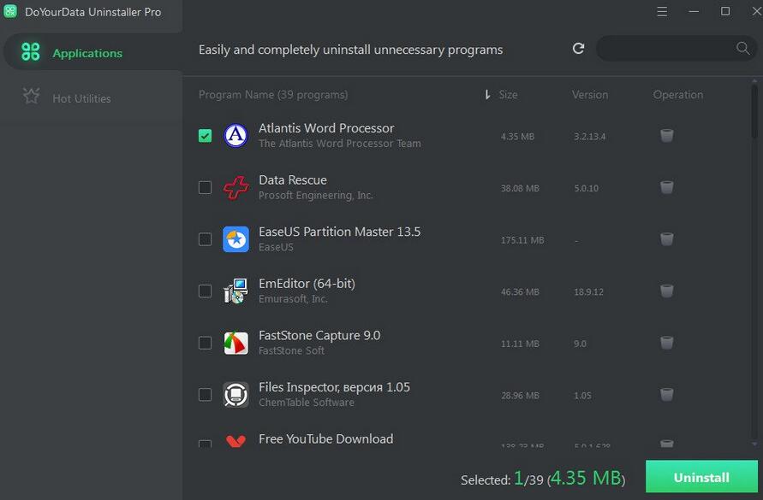Click the search magnifier icon
The image size is (763, 500).
coord(742,48)
